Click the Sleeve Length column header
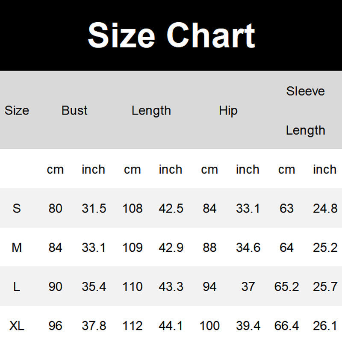 coord(305,110)
